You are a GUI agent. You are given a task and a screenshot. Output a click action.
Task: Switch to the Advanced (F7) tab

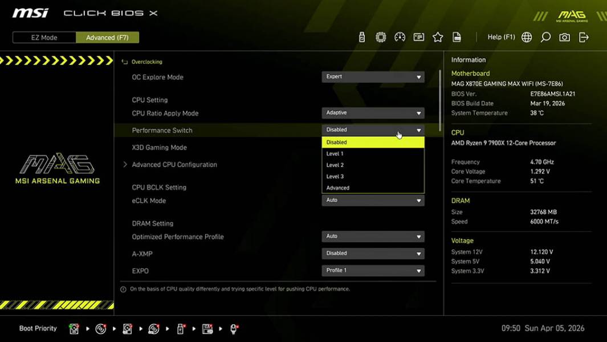108,37
